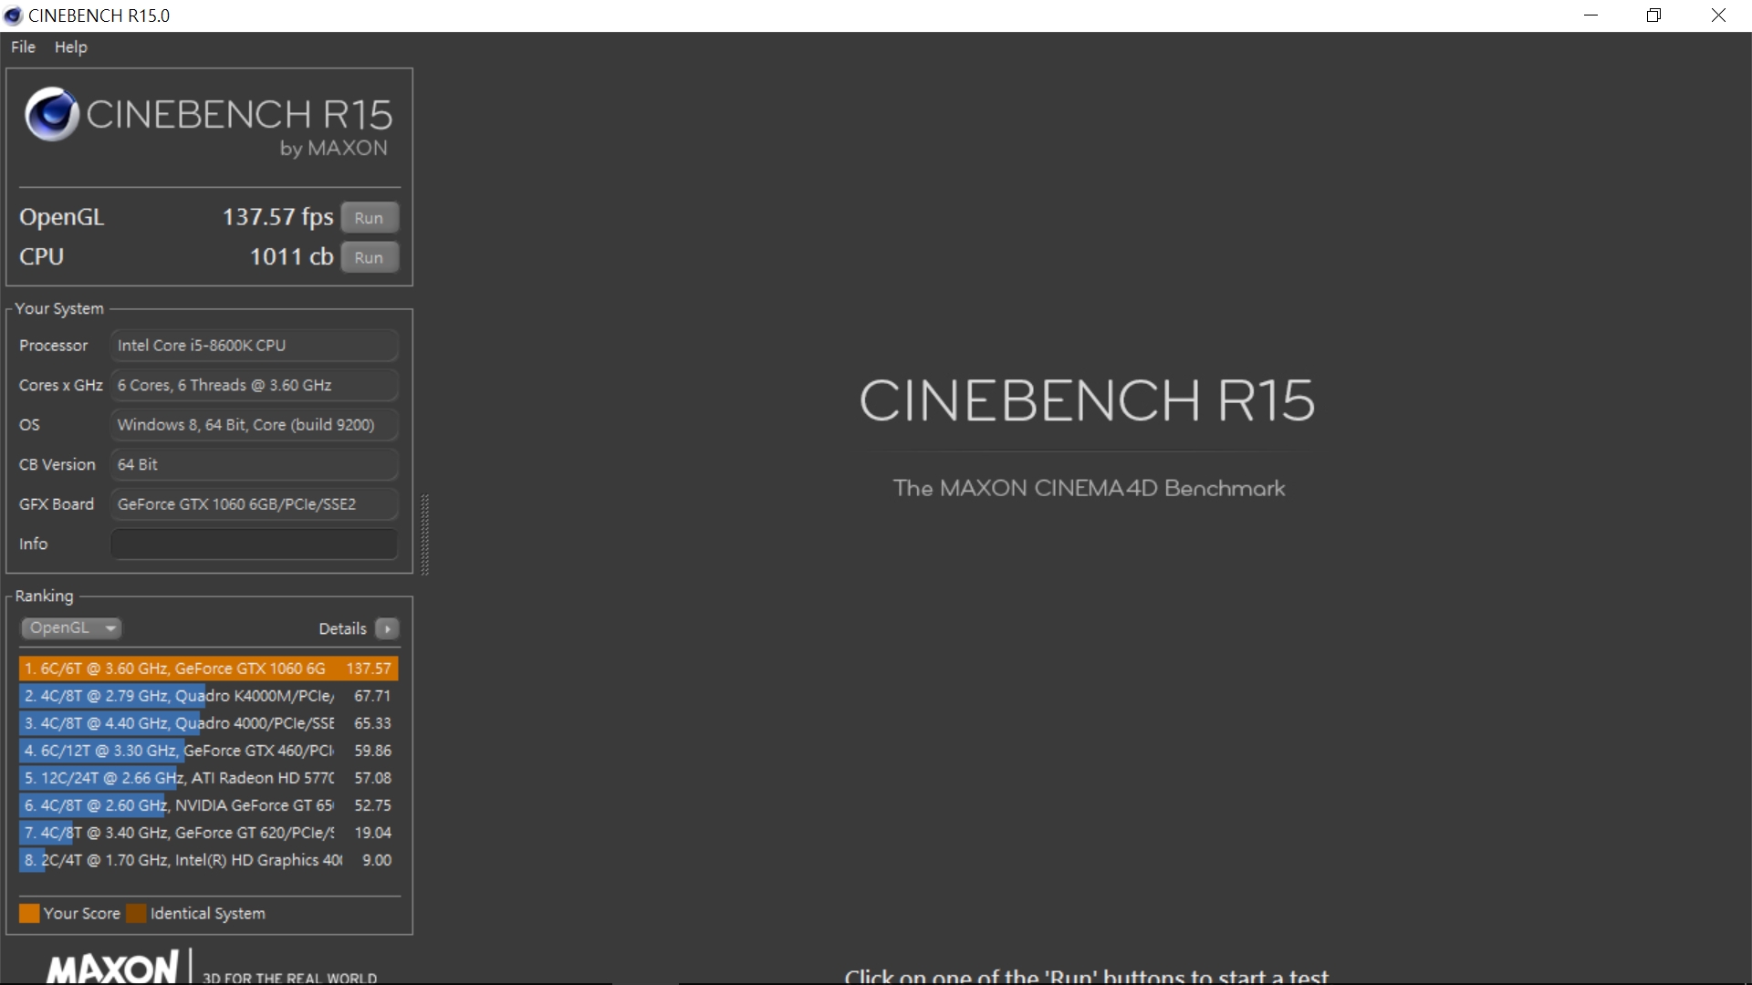This screenshot has height=985, width=1752.
Task: Run the OpenGL benchmark test
Action: coord(369,218)
